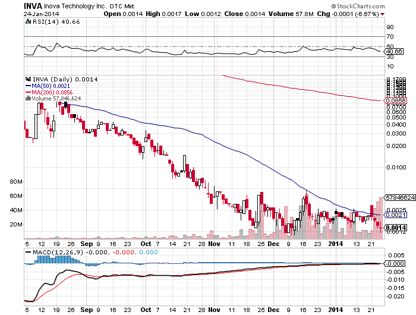Click the 0.0400 price axis label
This screenshot has height=315, width=416.
click(x=396, y=124)
